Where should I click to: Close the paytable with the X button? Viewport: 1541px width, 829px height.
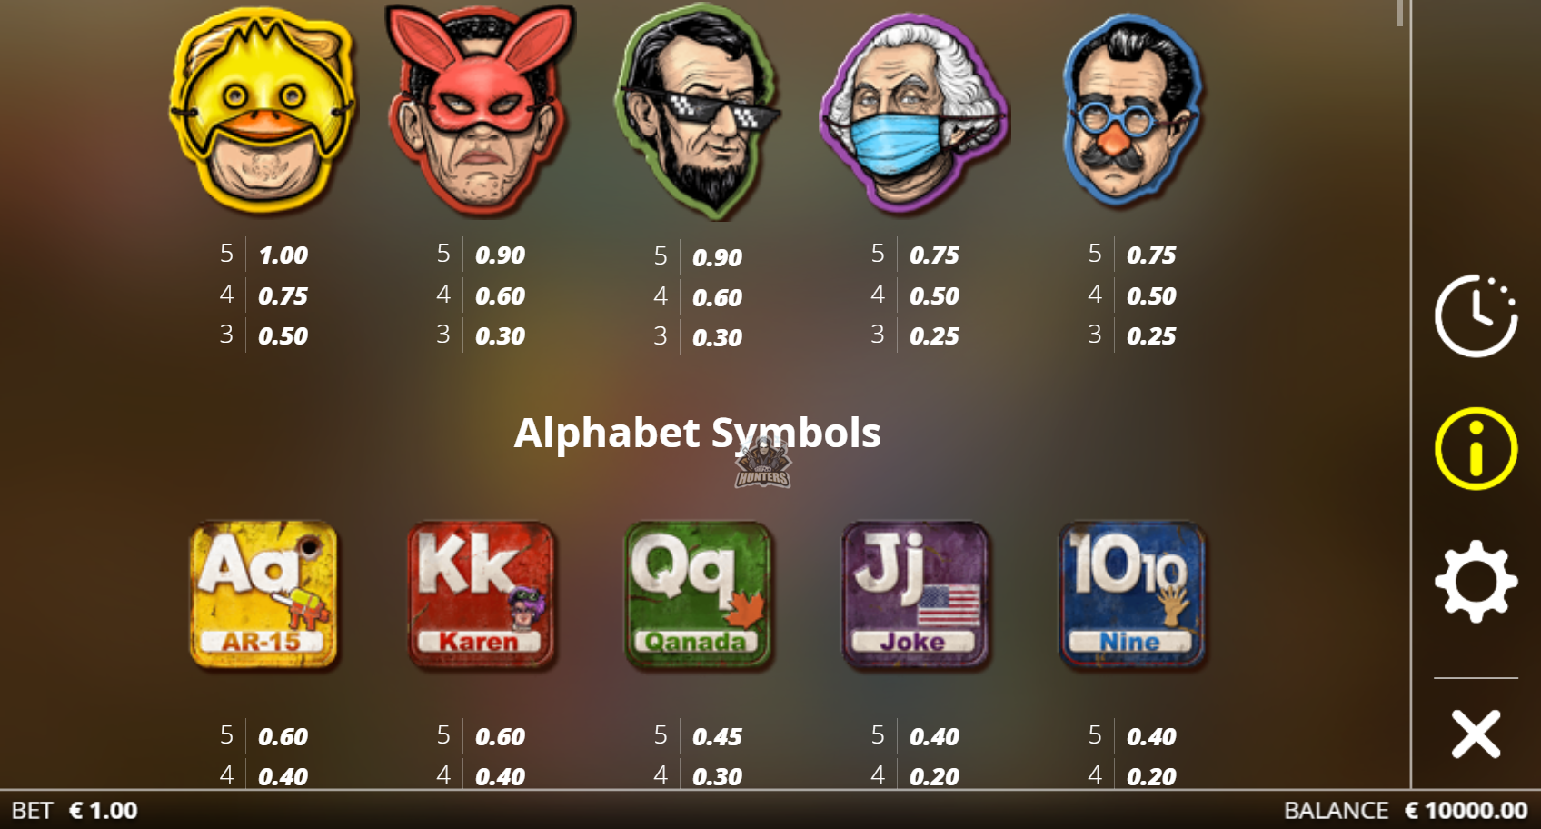click(1476, 734)
